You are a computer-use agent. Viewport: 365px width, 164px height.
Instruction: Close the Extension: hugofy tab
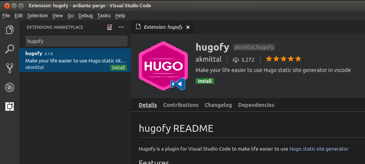[x=188, y=27]
